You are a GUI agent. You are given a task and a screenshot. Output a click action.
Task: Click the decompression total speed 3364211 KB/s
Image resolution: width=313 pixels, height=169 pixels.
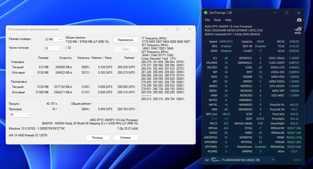click(63, 92)
